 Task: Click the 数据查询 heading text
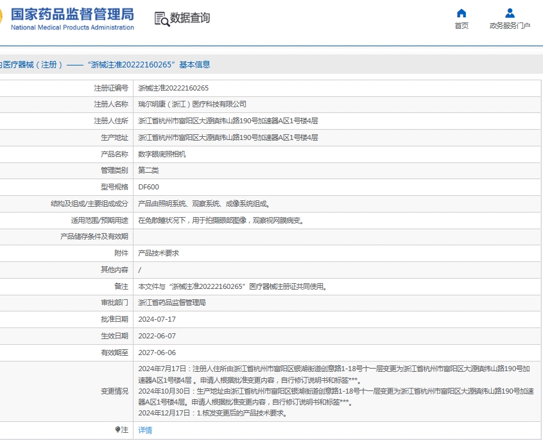pyautogui.click(x=190, y=18)
